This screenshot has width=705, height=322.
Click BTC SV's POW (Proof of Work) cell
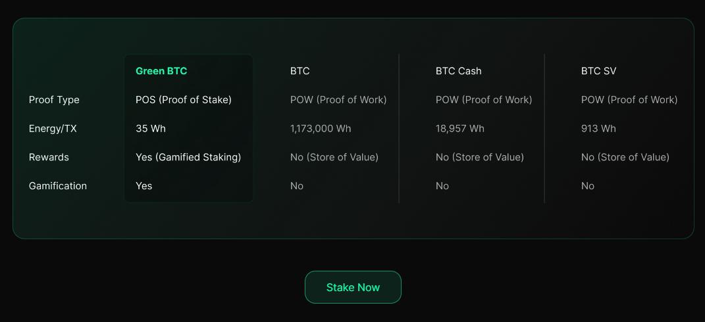[629, 100]
